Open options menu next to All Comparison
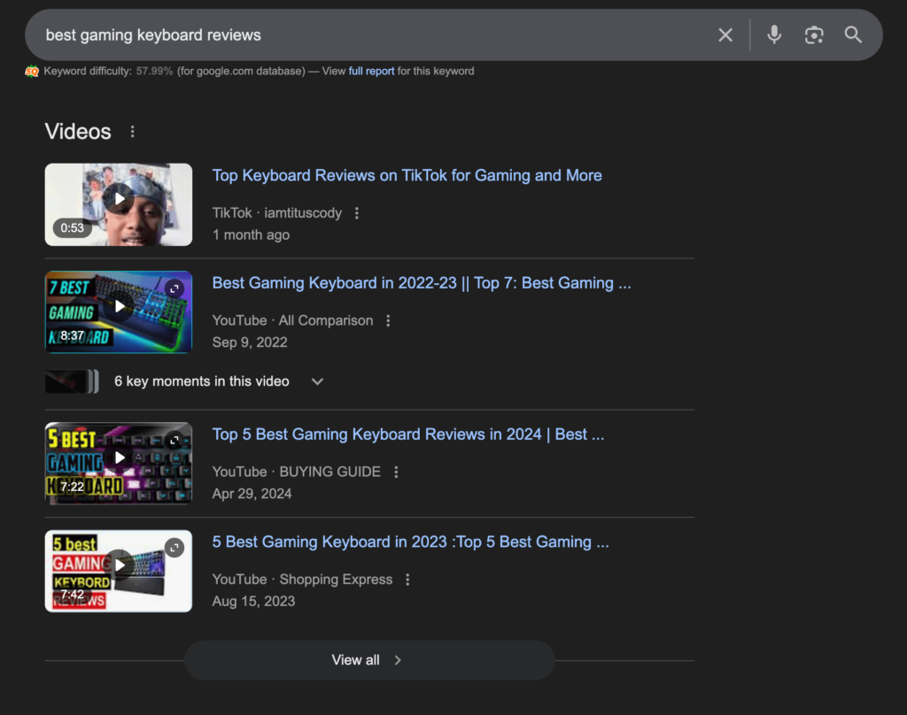 388,321
